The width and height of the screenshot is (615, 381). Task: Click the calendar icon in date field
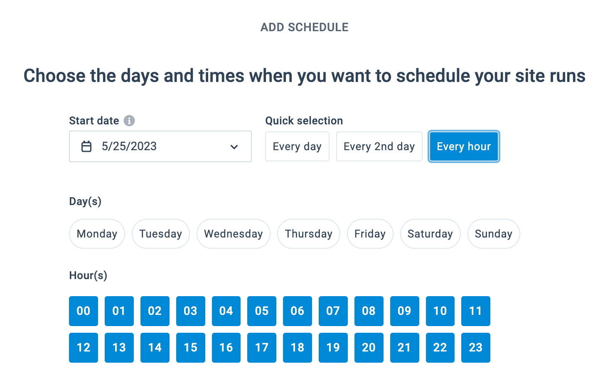[86, 146]
